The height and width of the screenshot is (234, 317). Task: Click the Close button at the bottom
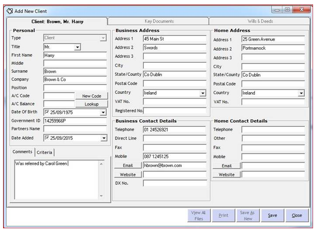(x=297, y=216)
